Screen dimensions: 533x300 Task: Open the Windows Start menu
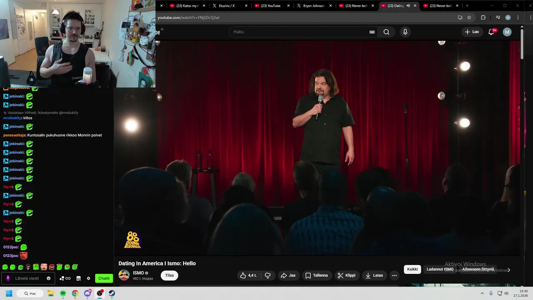point(9,293)
